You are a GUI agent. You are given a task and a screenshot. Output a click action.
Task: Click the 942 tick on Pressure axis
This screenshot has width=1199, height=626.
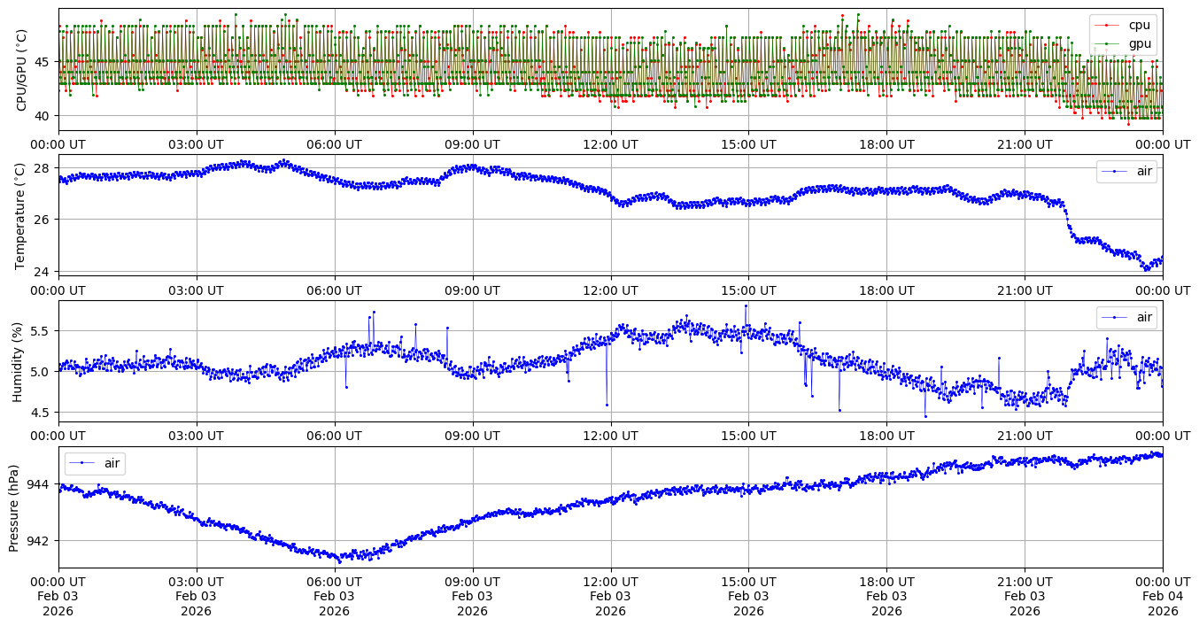coord(40,540)
